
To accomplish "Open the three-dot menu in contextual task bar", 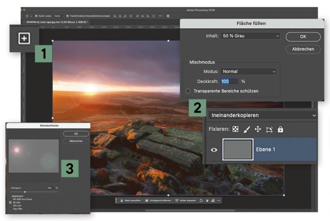I will [219, 200].
